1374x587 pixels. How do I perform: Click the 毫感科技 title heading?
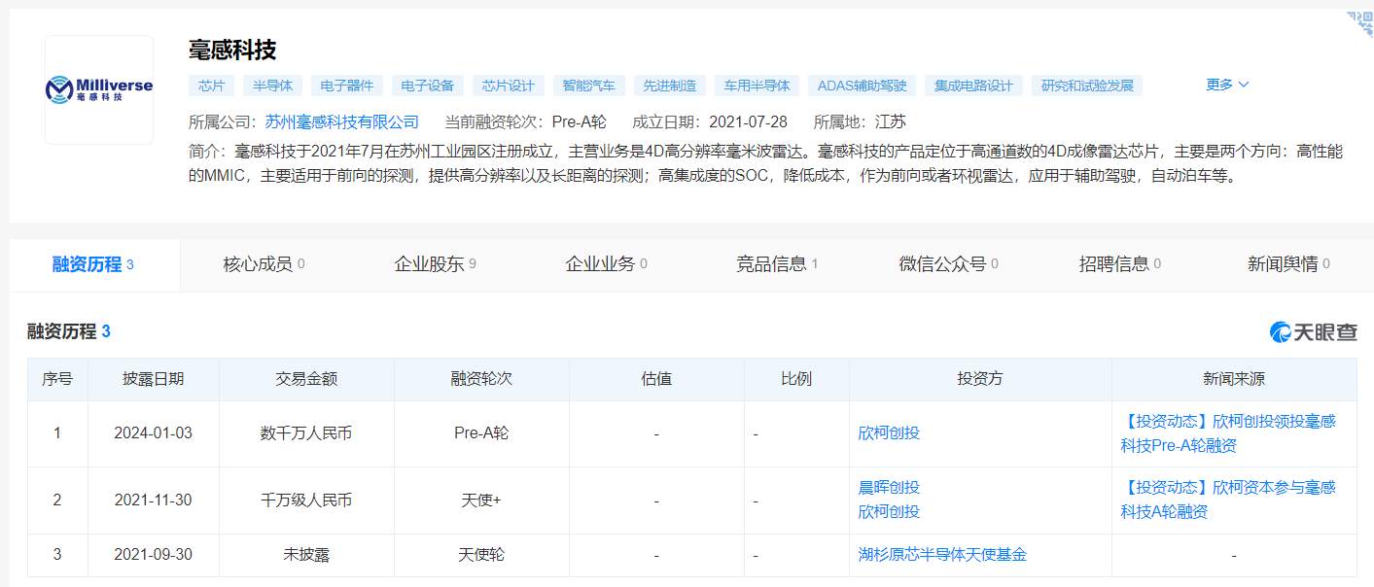click(232, 50)
